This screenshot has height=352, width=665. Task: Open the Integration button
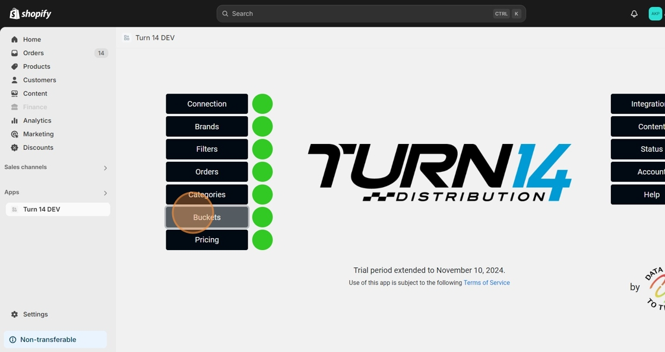click(x=638, y=104)
